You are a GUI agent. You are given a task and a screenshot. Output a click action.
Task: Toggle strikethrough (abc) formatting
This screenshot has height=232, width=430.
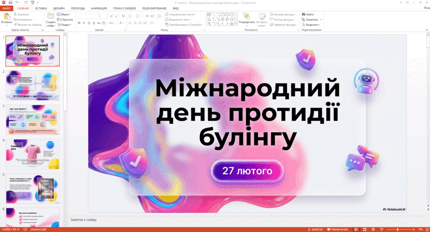click(99, 23)
